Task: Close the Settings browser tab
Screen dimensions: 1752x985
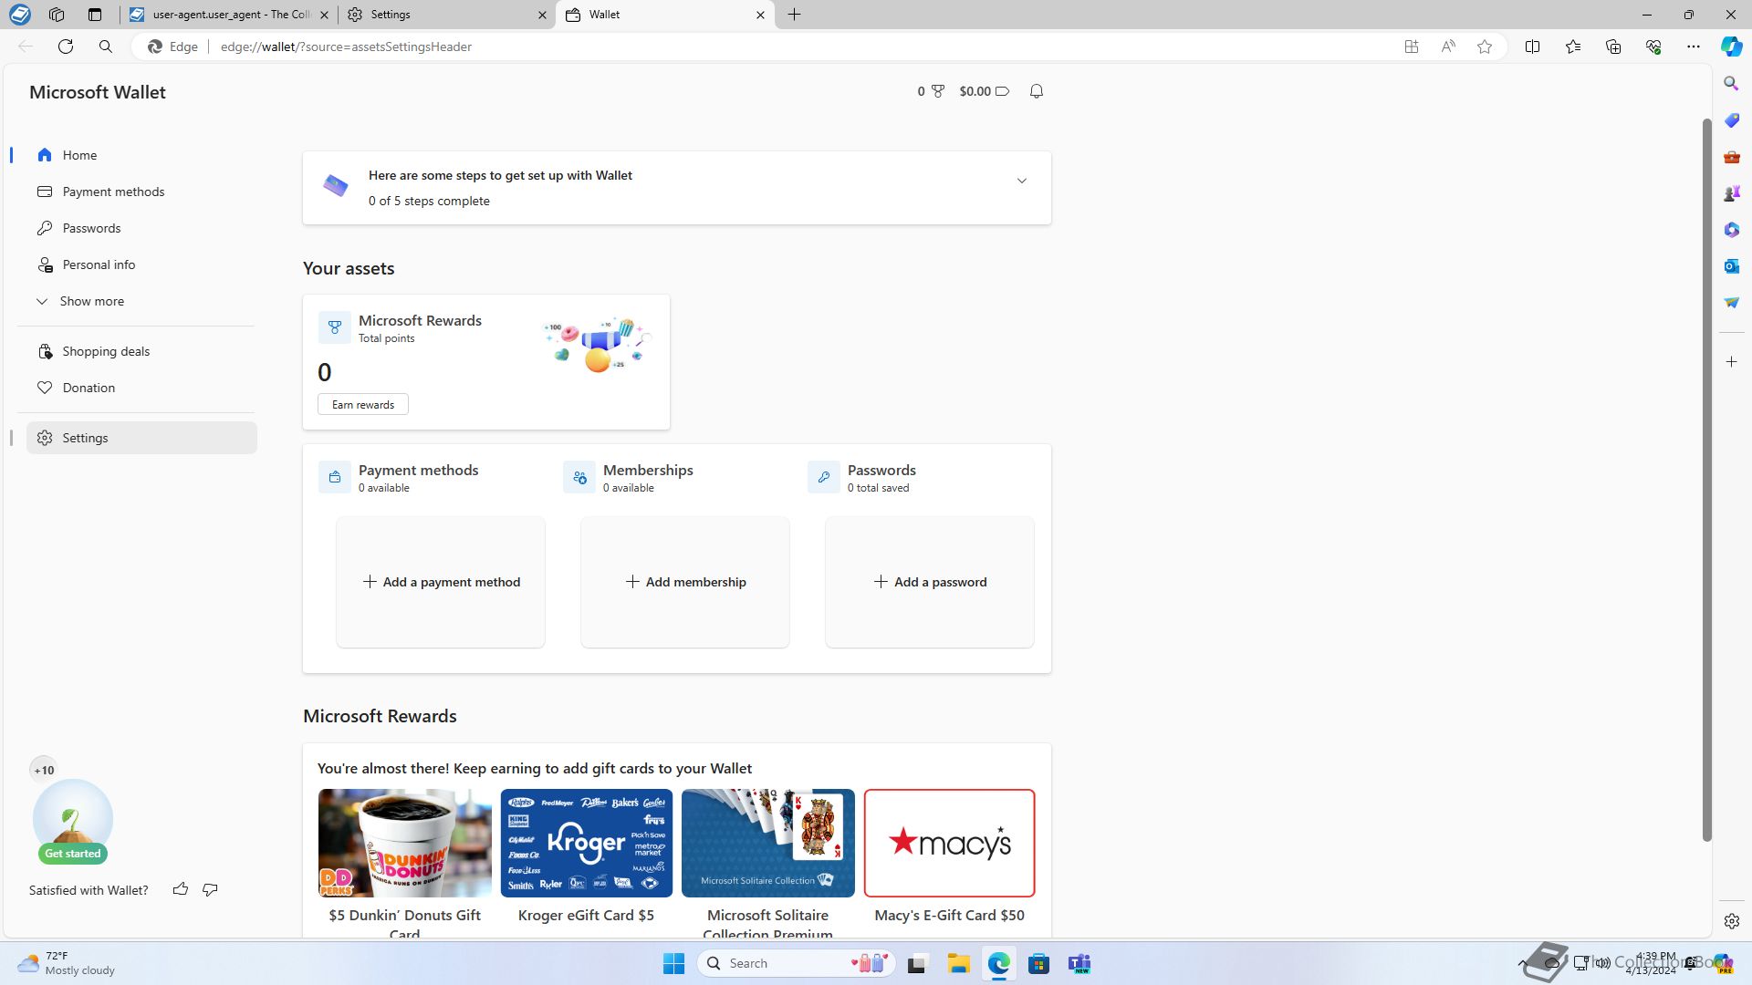Action: click(x=542, y=15)
